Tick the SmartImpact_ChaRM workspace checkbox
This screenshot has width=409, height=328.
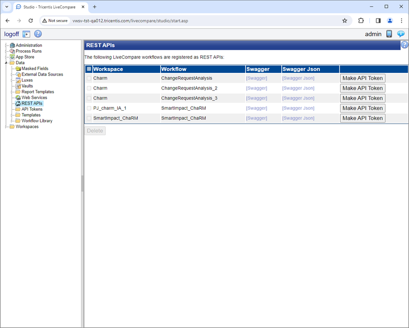(x=89, y=118)
